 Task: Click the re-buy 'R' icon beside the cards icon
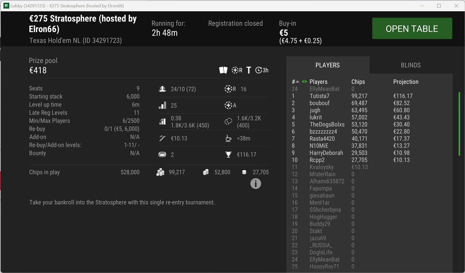point(237,70)
